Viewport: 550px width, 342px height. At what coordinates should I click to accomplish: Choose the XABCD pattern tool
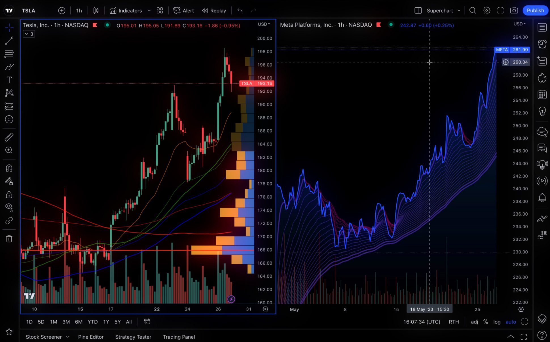tap(9, 93)
